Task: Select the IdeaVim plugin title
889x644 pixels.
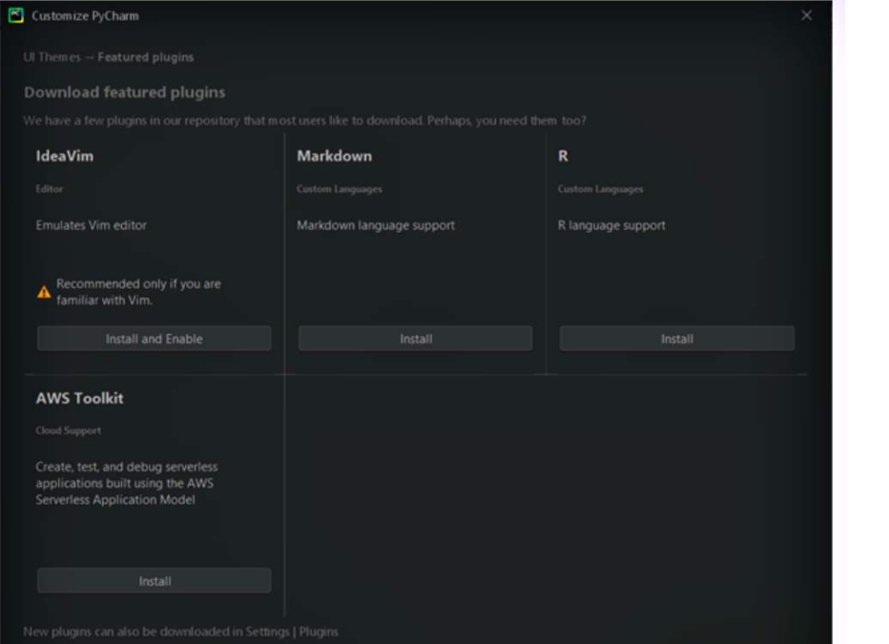Action: 65,156
